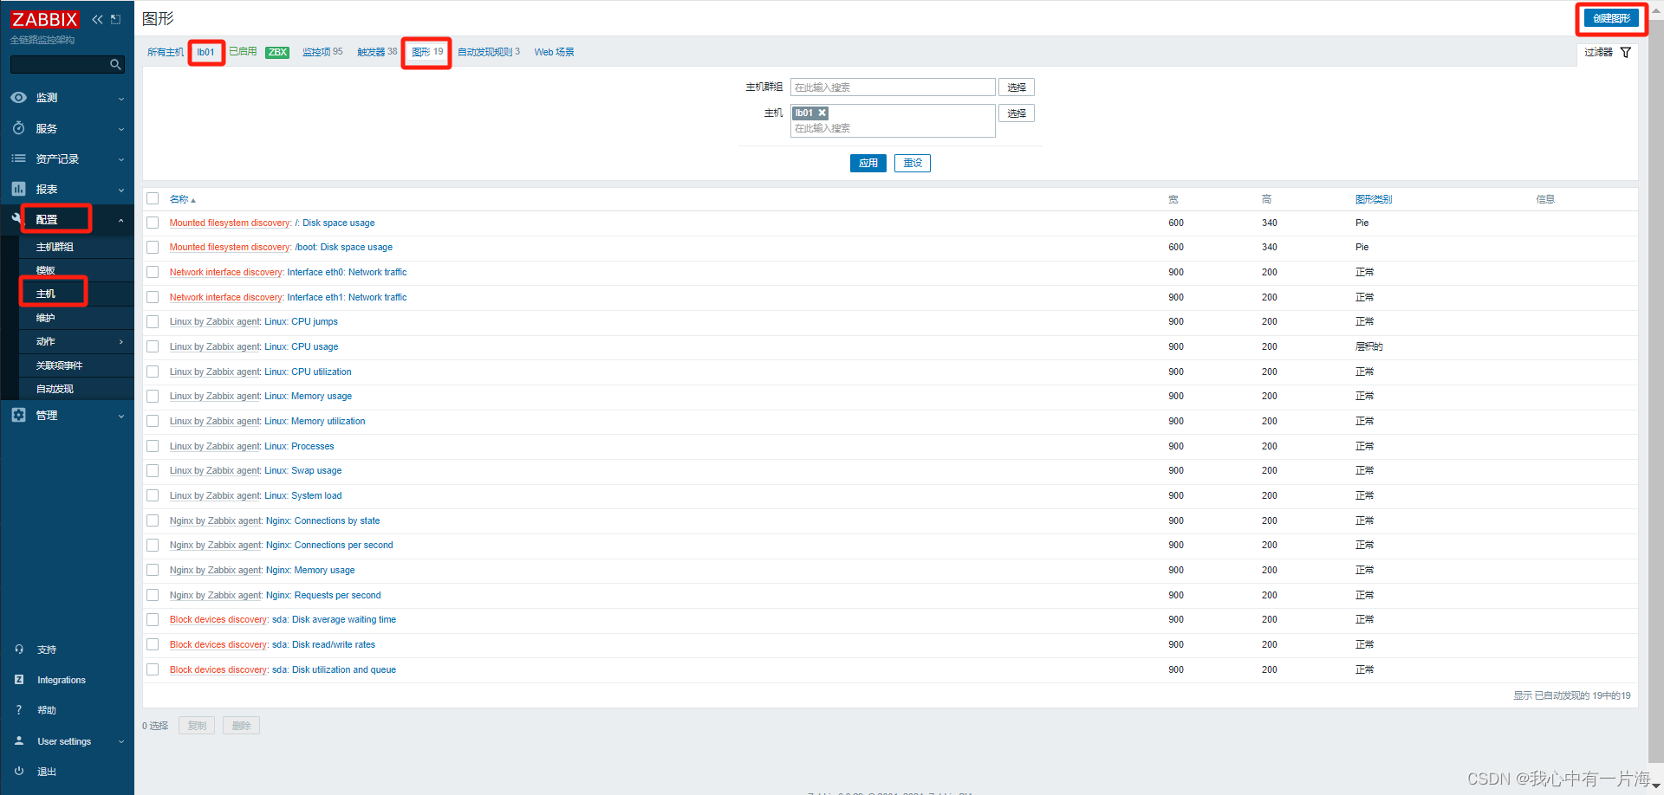This screenshot has width=1664, height=795.
Task: Open the 自动发现规则 3 tab
Action: (489, 52)
